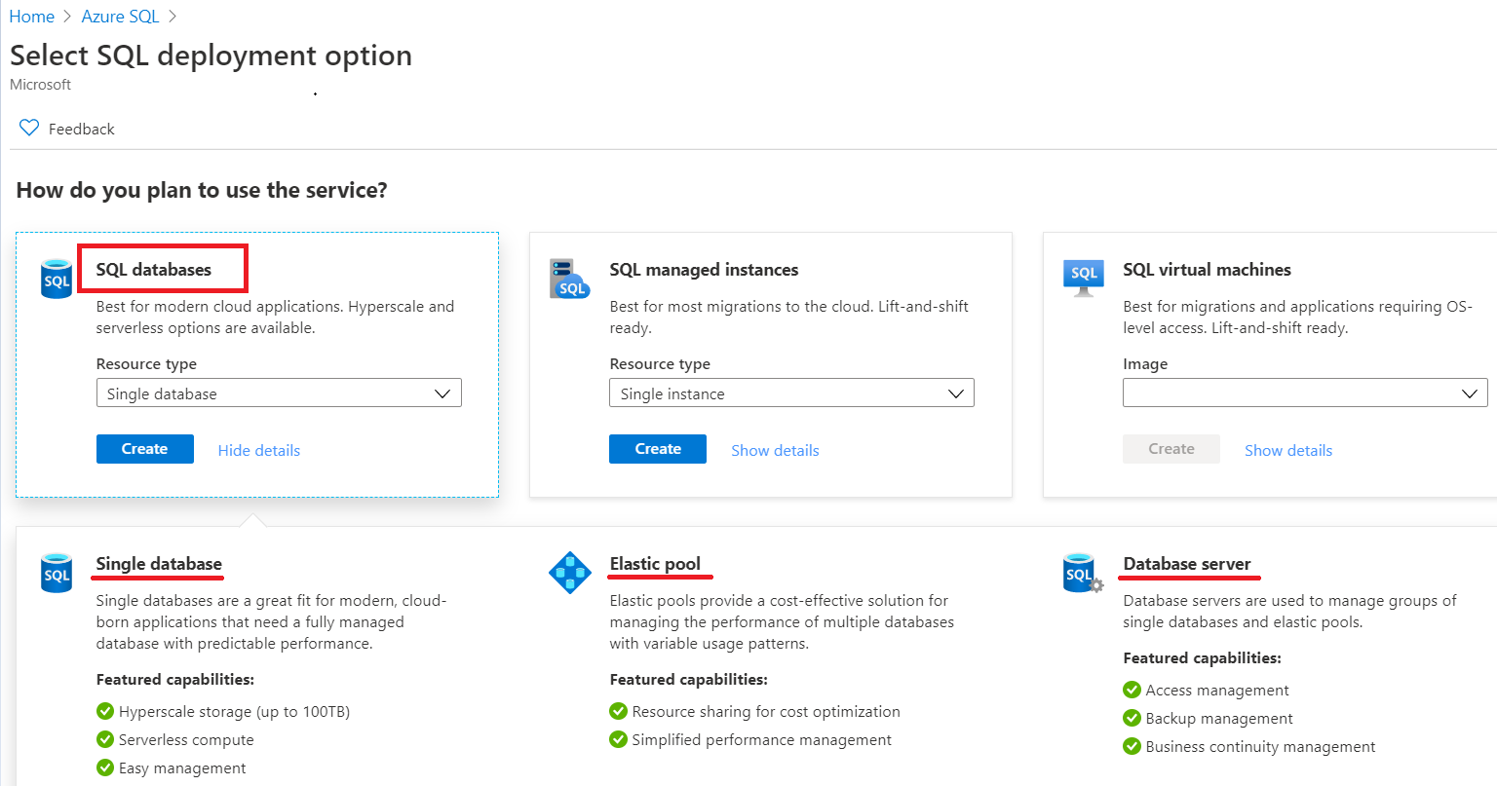Viewport: 1497px width, 786px height.
Task: Click the Database server gear icon
Action: click(x=1096, y=584)
